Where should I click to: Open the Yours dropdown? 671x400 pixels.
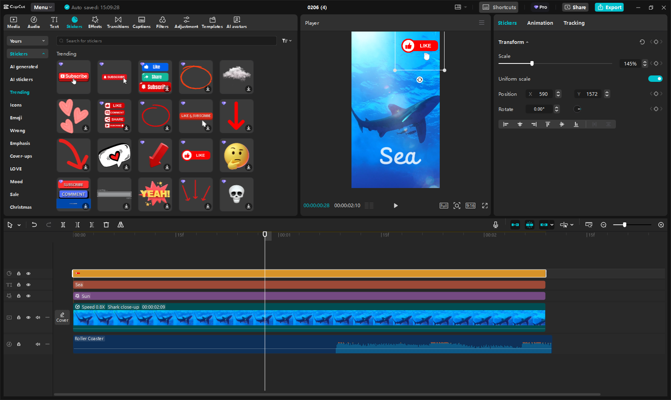27,41
